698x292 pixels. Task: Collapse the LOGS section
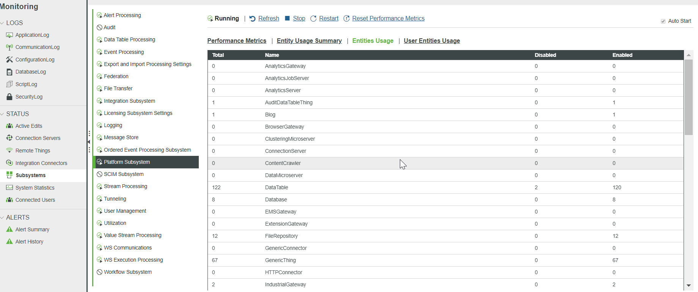(x=2, y=23)
